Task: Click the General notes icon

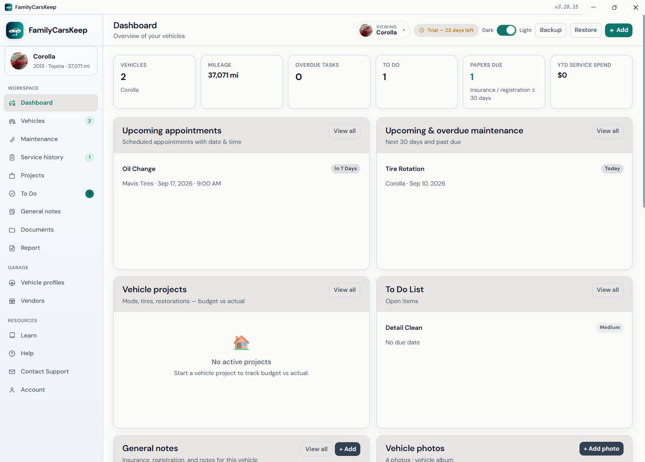Action: click(12, 212)
